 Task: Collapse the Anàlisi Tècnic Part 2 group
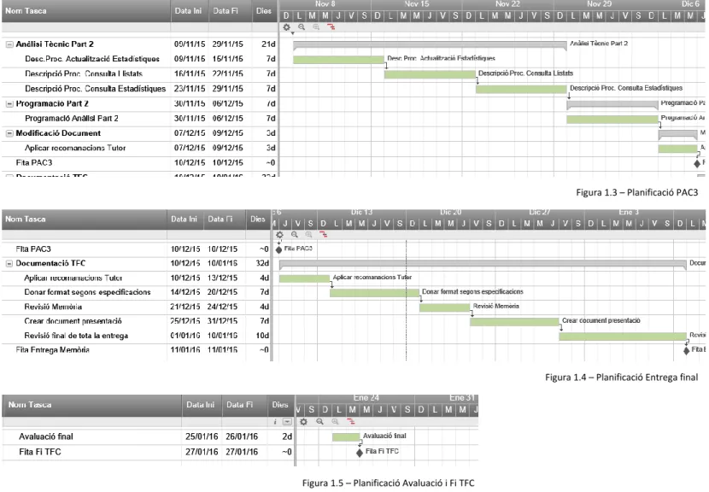tap(9, 44)
